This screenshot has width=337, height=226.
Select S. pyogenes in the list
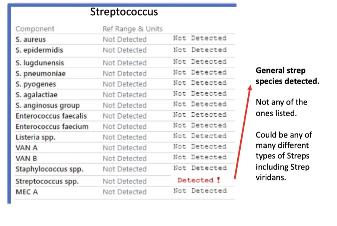pos(36,84)
